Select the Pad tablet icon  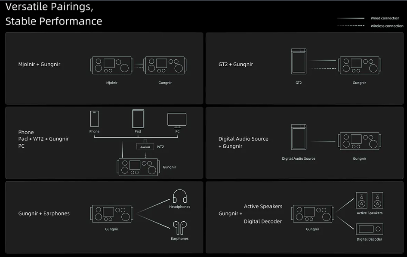point(138,119)
